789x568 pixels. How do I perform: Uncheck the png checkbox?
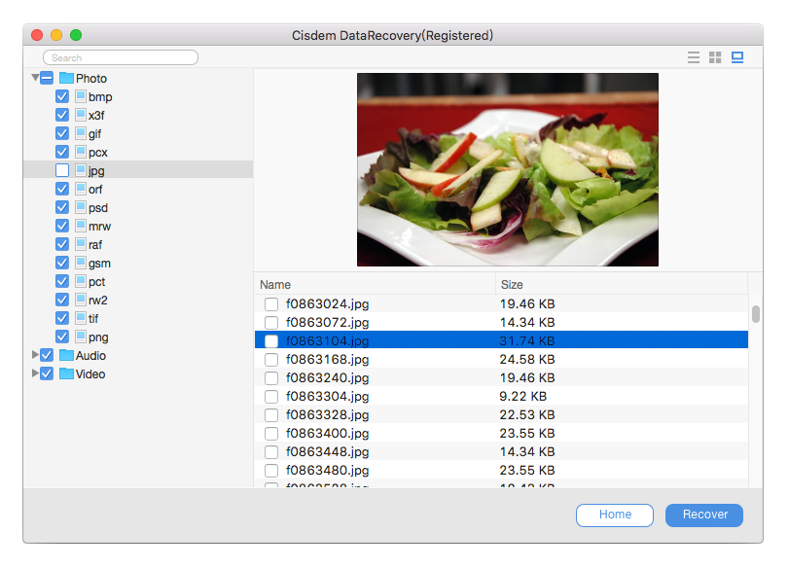coord(62,337)
